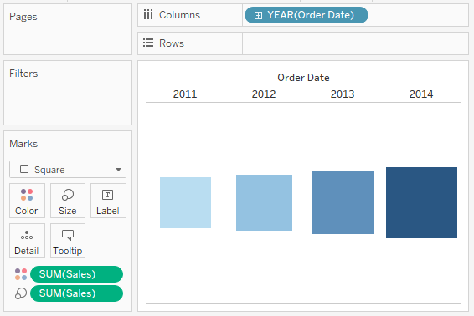The height and width of the screenshot is (316, 474).
Task: Select the first SUM(Sales) pill on color
Action: pos(76,274)
